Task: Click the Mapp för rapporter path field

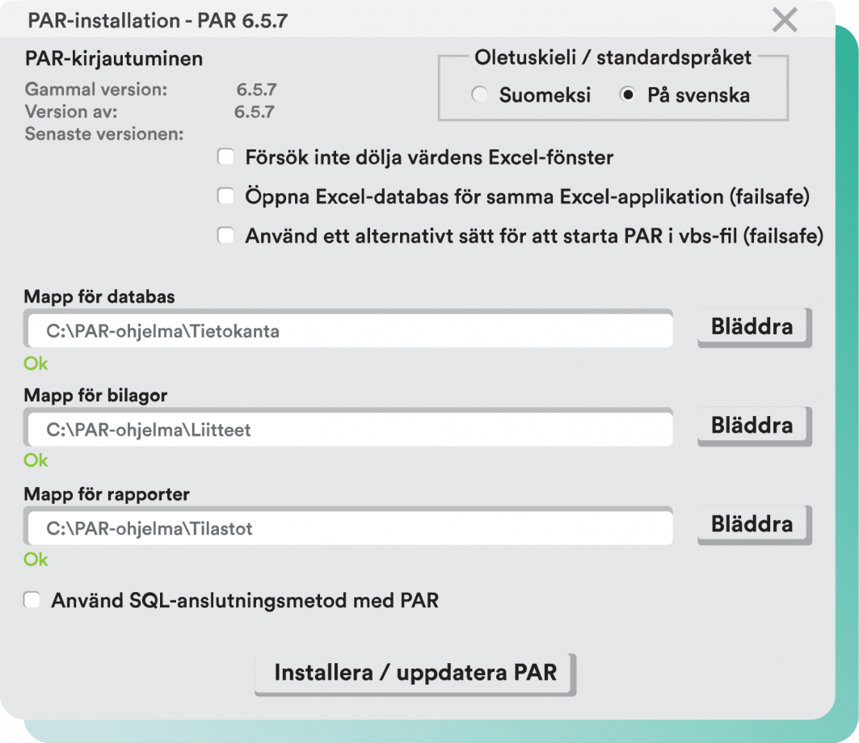Action: click(x=349, y=529)
